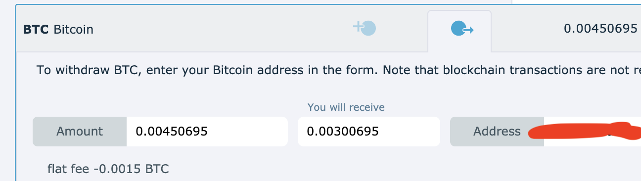Click the flat fee -0.0015 BTC note

108,169
